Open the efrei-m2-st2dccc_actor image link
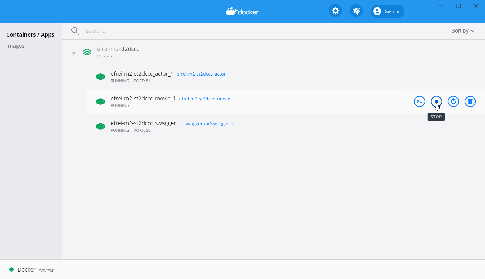 tap(201, 74)
